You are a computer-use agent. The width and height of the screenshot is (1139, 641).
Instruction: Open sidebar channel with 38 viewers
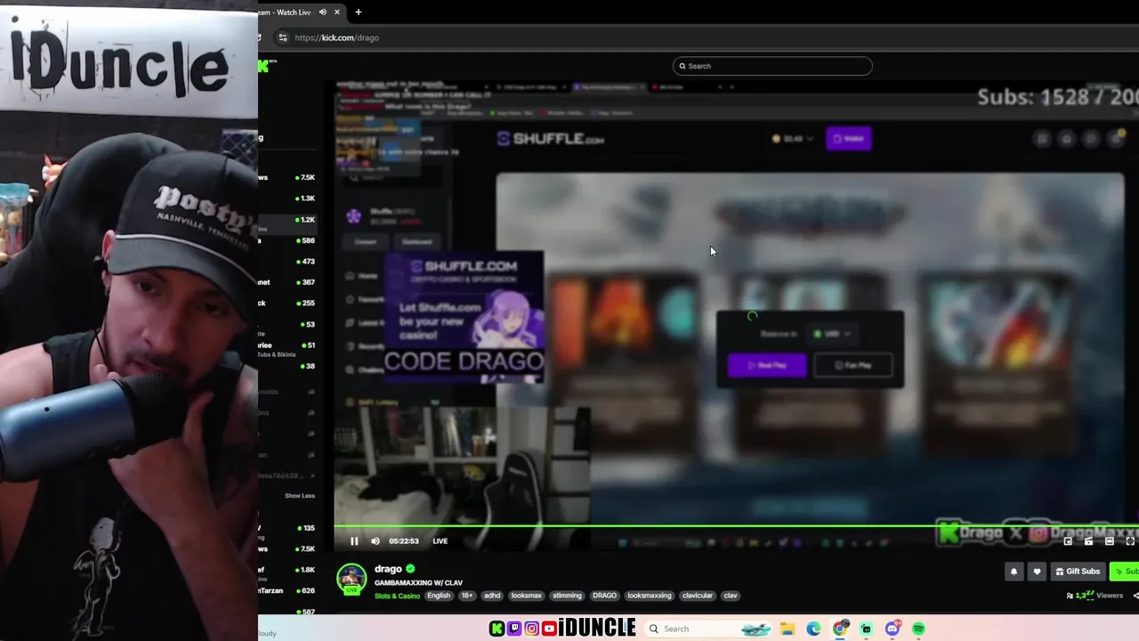tap(287, 366)
